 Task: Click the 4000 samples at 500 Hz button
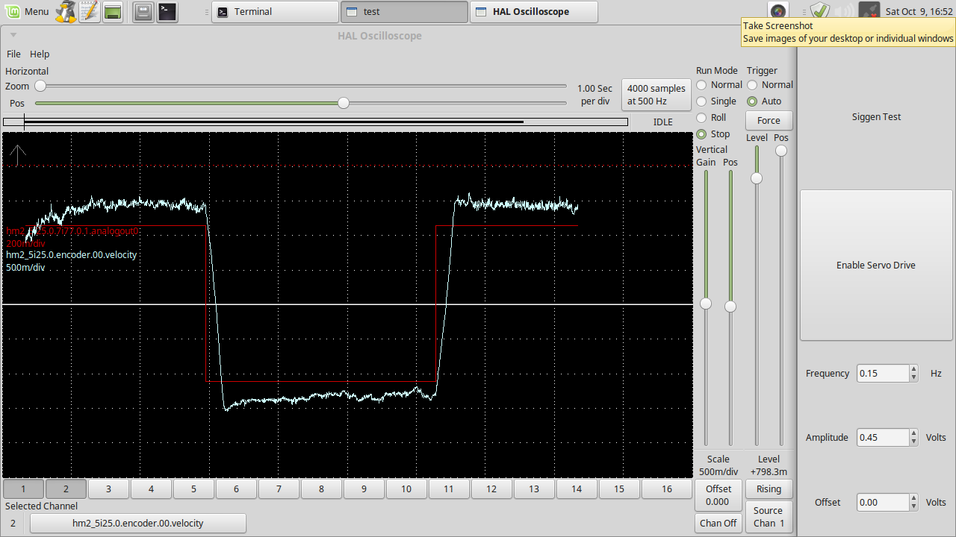click(657, 95)
